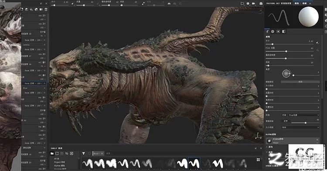Screen dimensions: 327x171
Task: Open the TEXTURE SET settings tab
Action: pyautogui.click(x=279, y=3)
